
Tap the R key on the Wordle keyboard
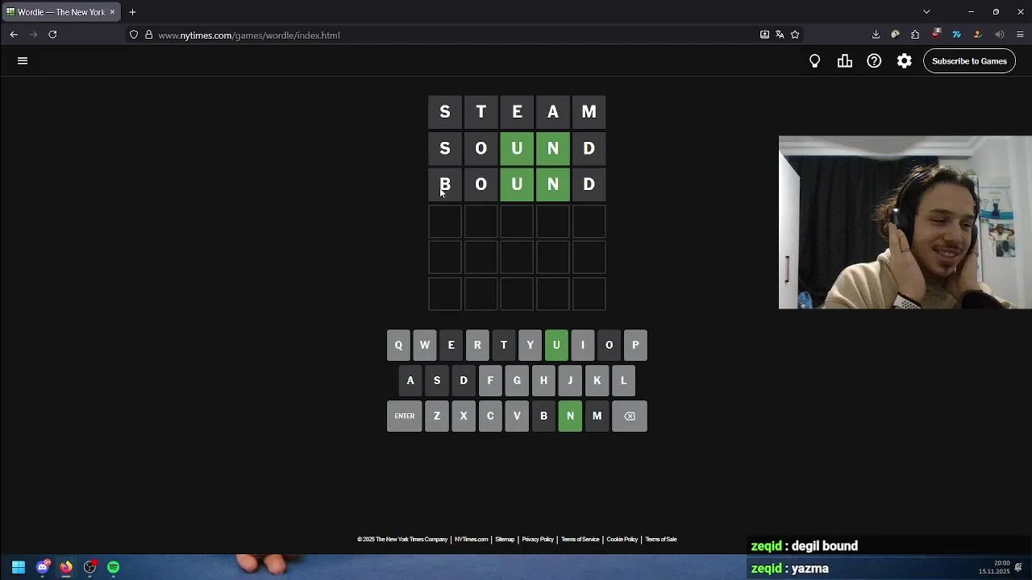(x=477, y=346)
